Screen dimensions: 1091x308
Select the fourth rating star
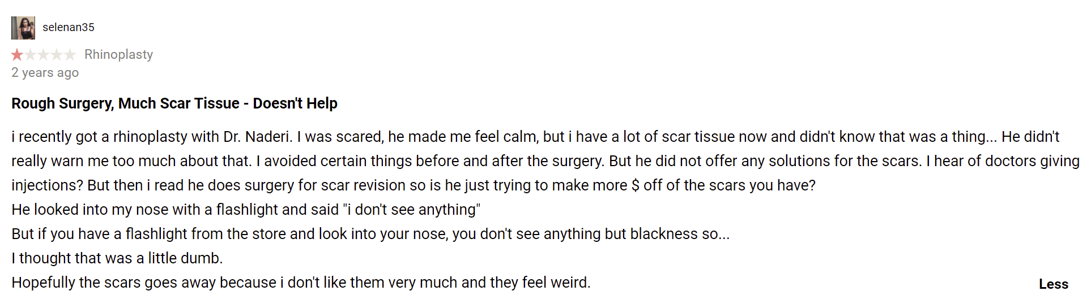56,55
